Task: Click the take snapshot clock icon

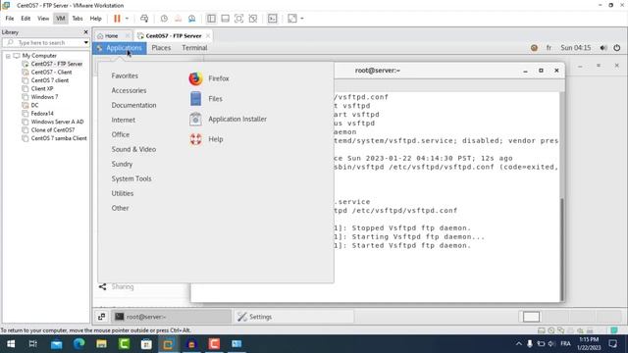Action: (164, 19)
